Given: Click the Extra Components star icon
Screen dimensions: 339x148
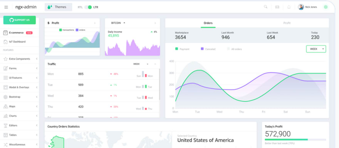Looking at the screenshot, I should tap(5, 59).
